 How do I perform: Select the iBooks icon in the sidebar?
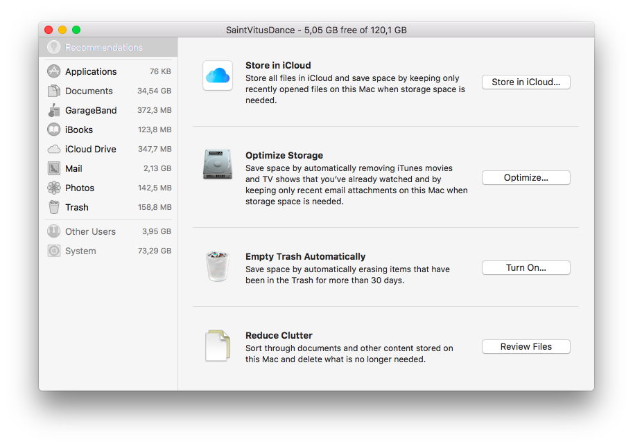pyautogui.click(x=53, y=130)
